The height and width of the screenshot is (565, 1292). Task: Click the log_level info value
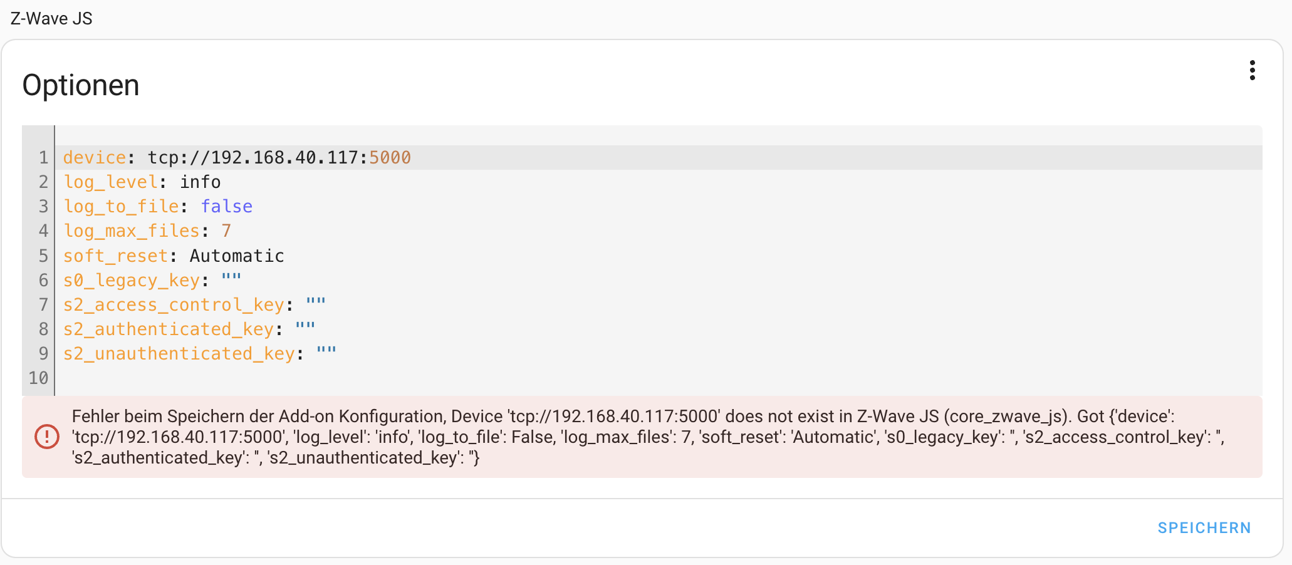pos(200,182)
